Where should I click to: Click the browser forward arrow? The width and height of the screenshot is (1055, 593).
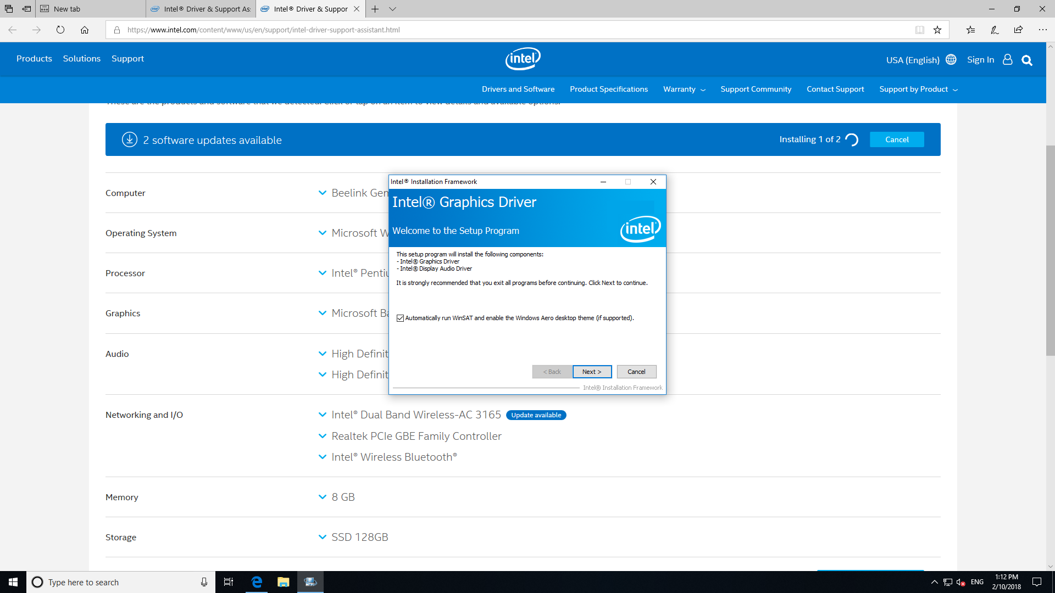36,30
